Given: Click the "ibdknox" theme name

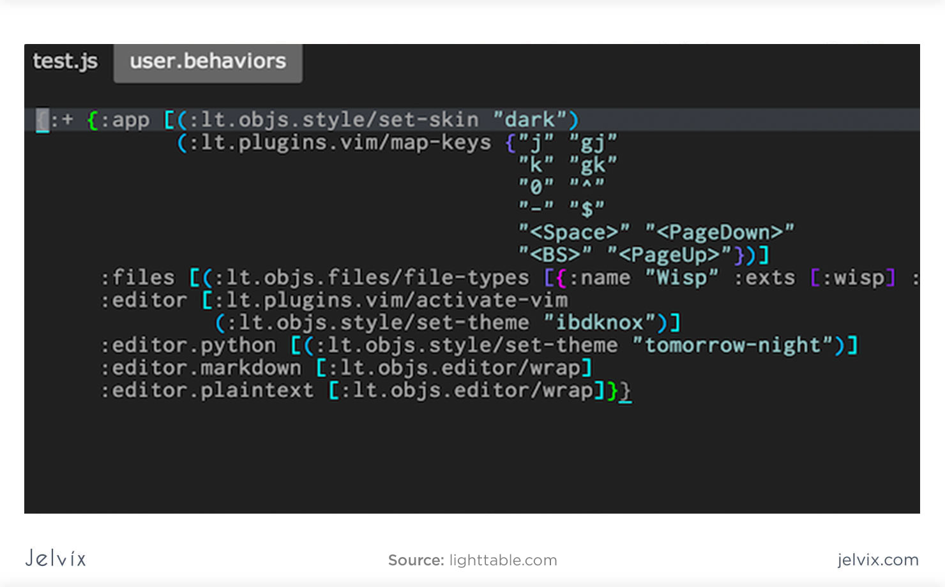Looking at the screenshot, I should [x=599, y=322].
